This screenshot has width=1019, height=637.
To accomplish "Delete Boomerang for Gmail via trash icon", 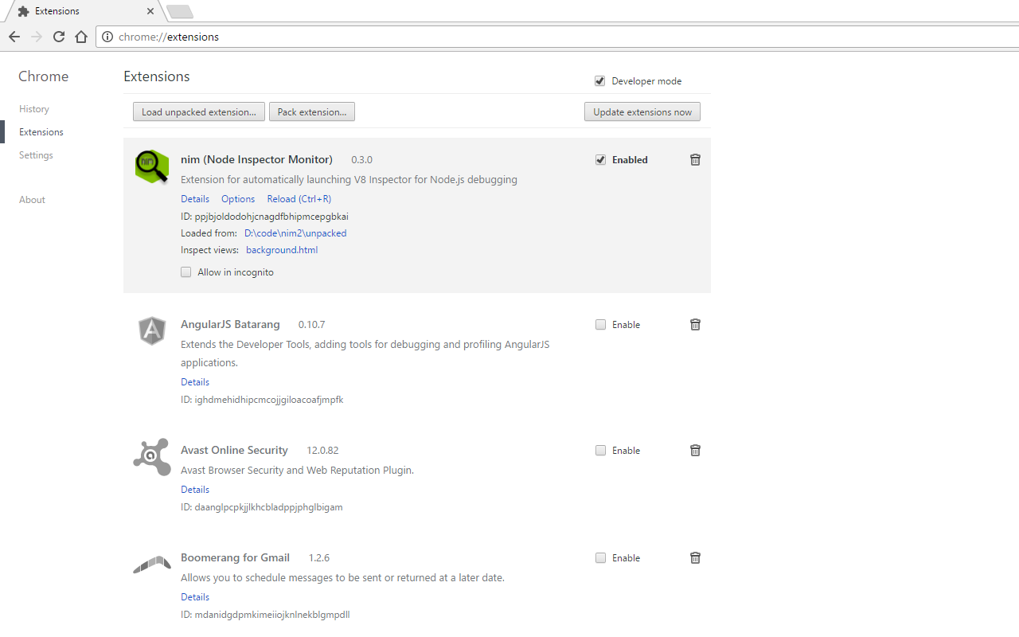I will 695,558.
